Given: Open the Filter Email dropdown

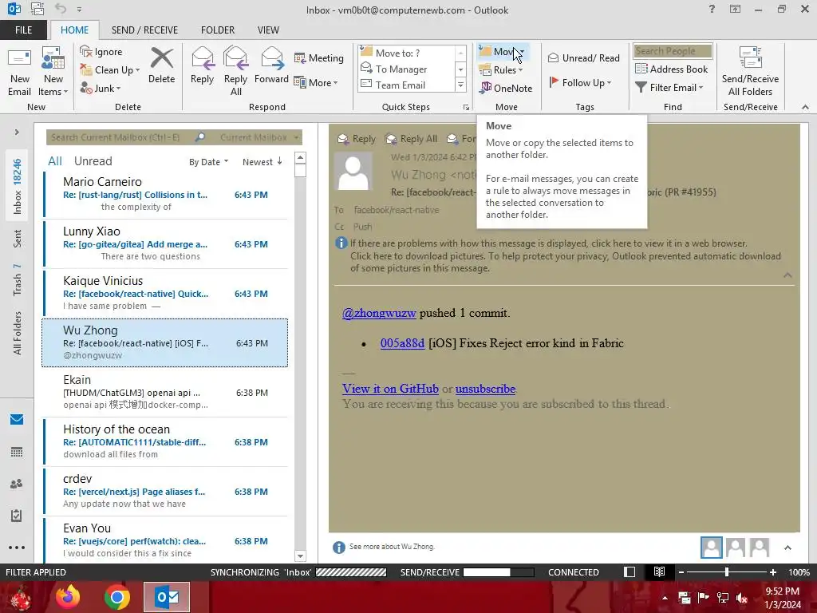Looking at the screenshot, I should (669, 87).
